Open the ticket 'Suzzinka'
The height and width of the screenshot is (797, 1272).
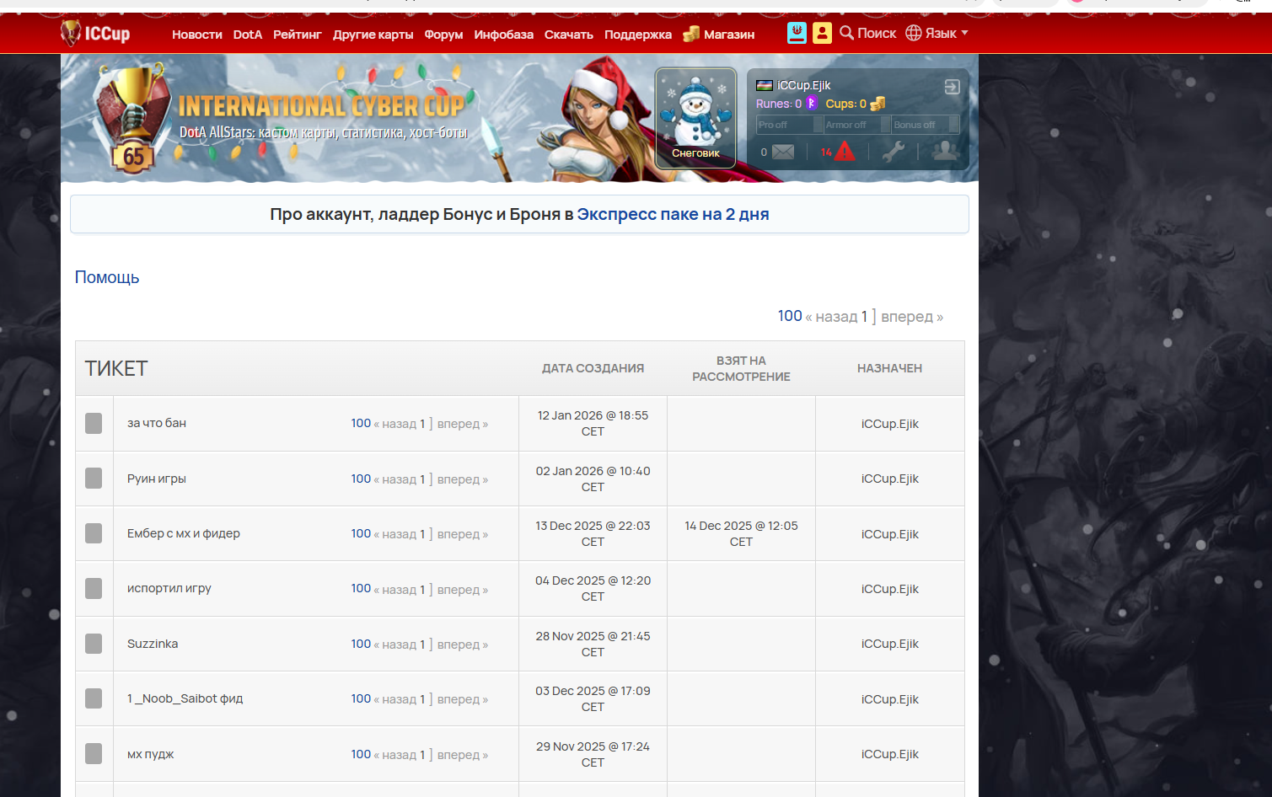point(153,644)
